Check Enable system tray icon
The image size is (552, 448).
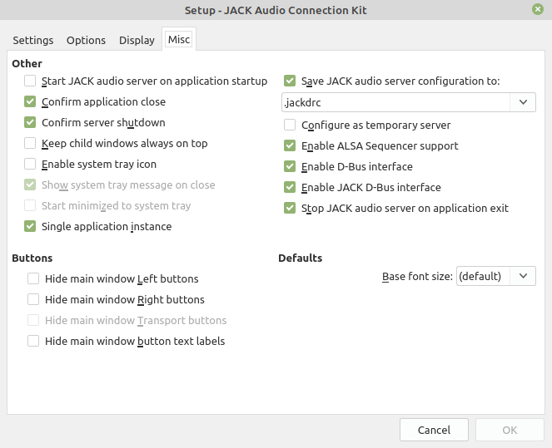pos(30,164)
